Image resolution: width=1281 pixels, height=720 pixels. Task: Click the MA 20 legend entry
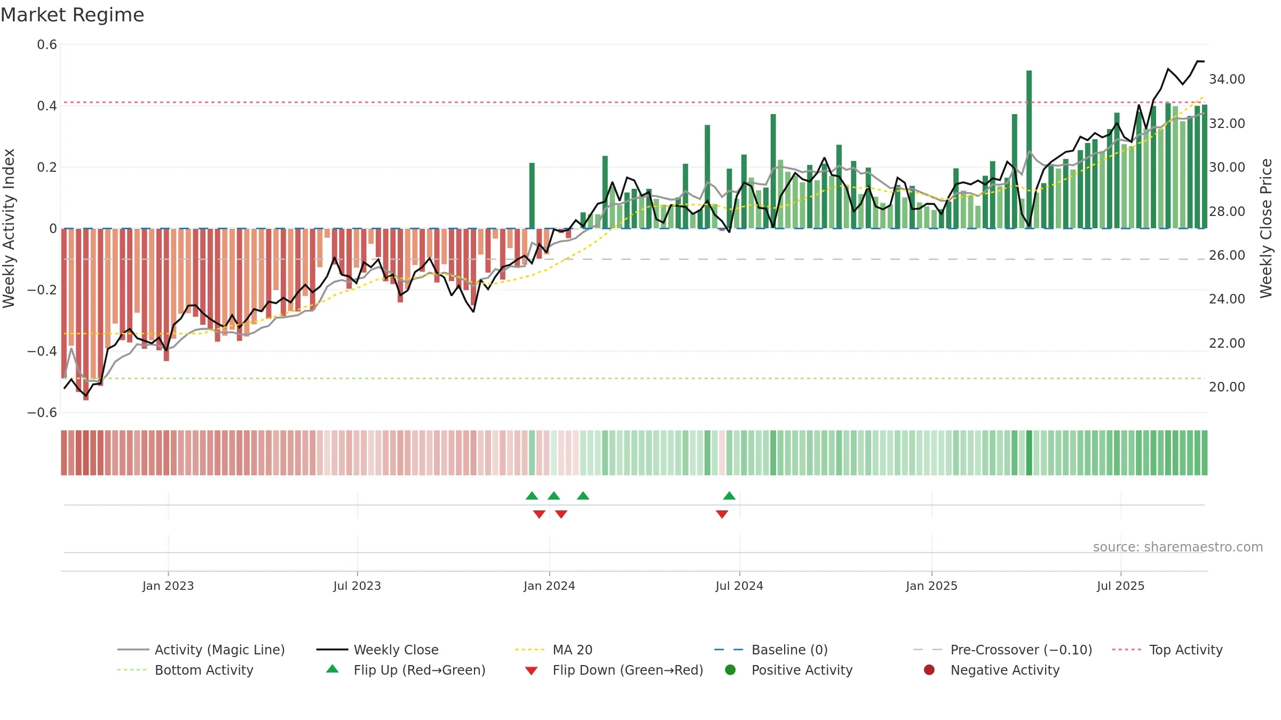click(x=554, y=650)
